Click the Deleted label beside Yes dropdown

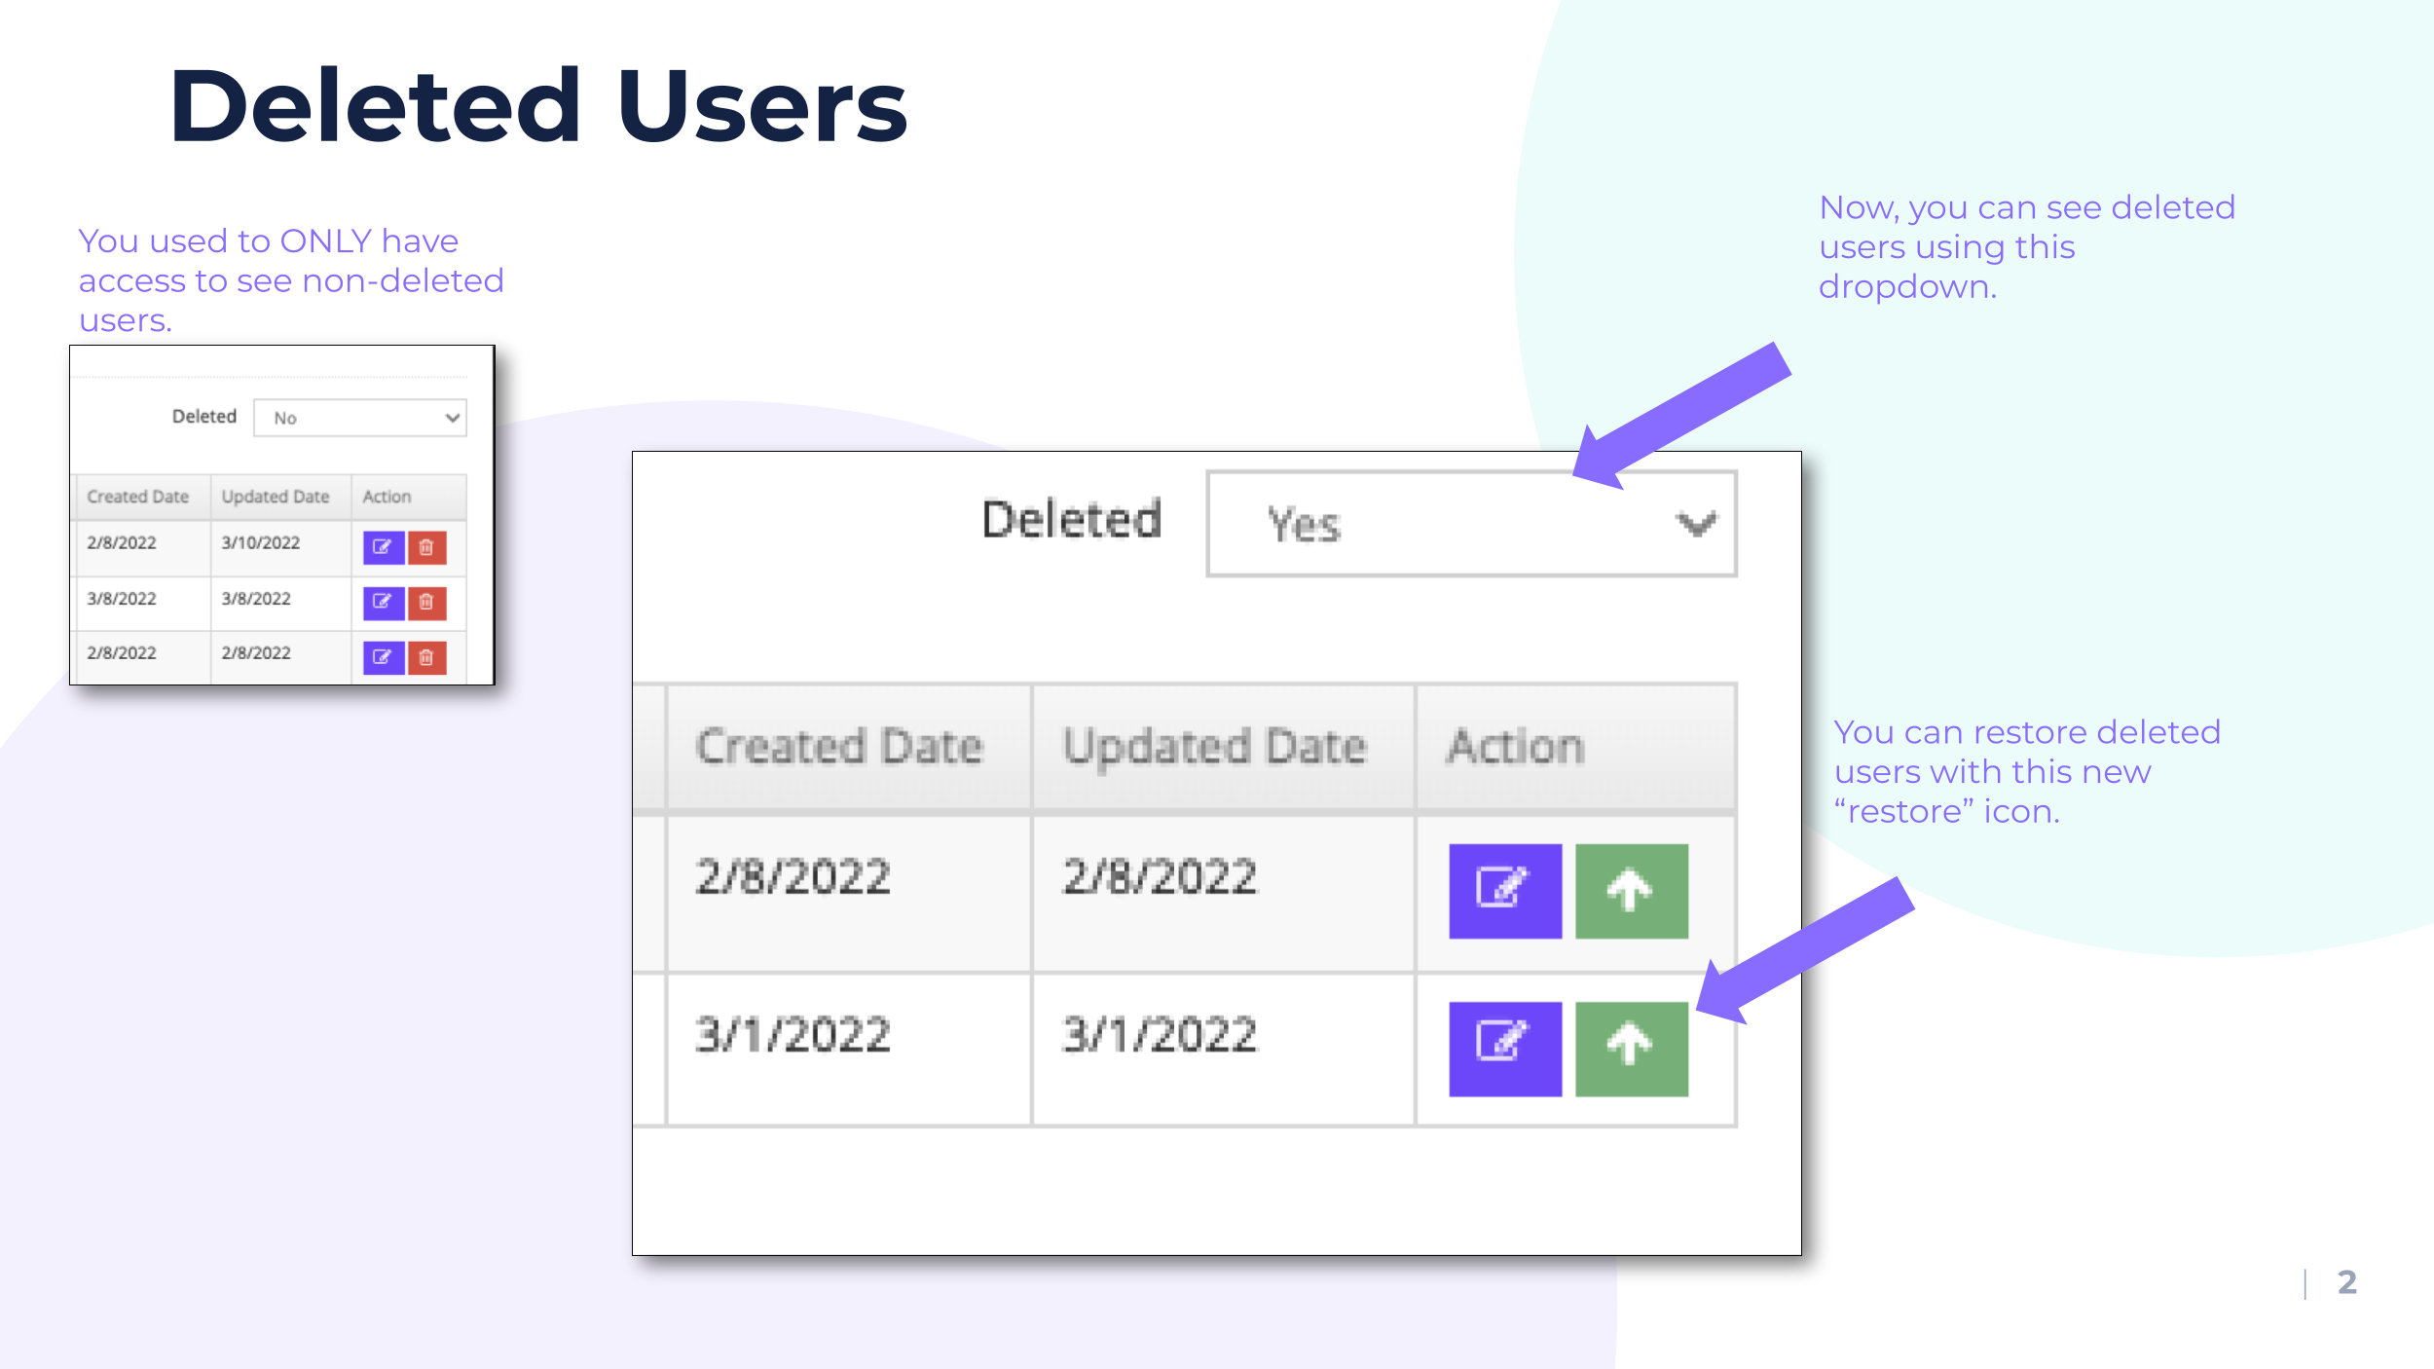point(1072,519)
